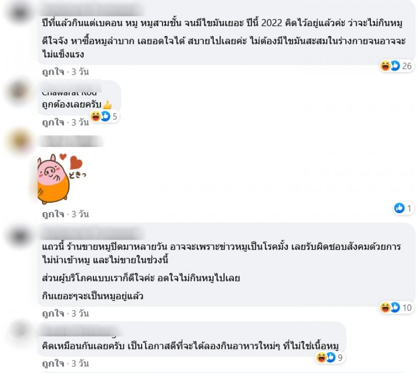Screen dimensions: 418x373
Task: Open the blurred name on first comment
Action: coord(92,10)
